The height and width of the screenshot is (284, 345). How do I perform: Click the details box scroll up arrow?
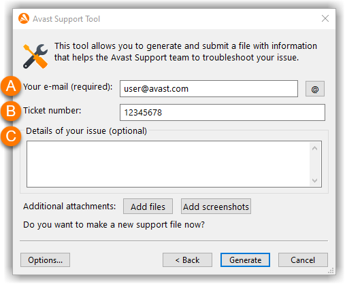pos(314,148)
